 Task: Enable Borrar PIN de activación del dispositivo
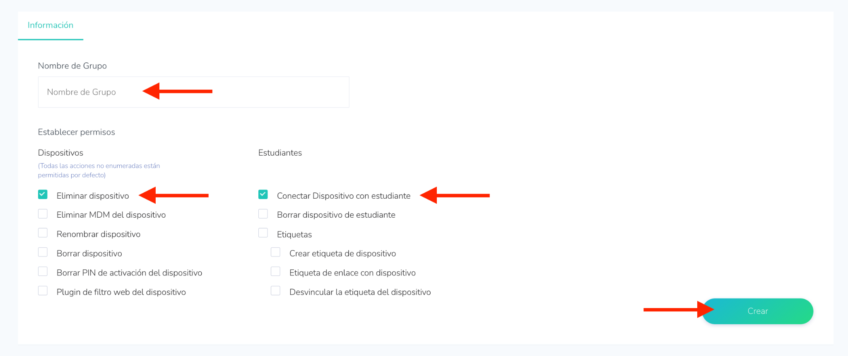[x=43, y=271]
